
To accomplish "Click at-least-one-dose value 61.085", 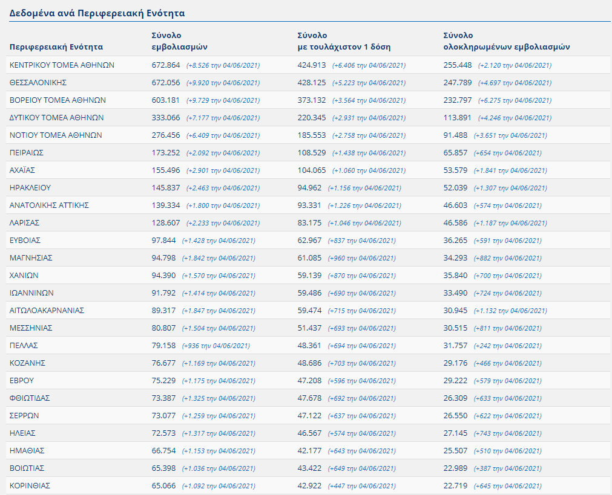I will 309,258.
